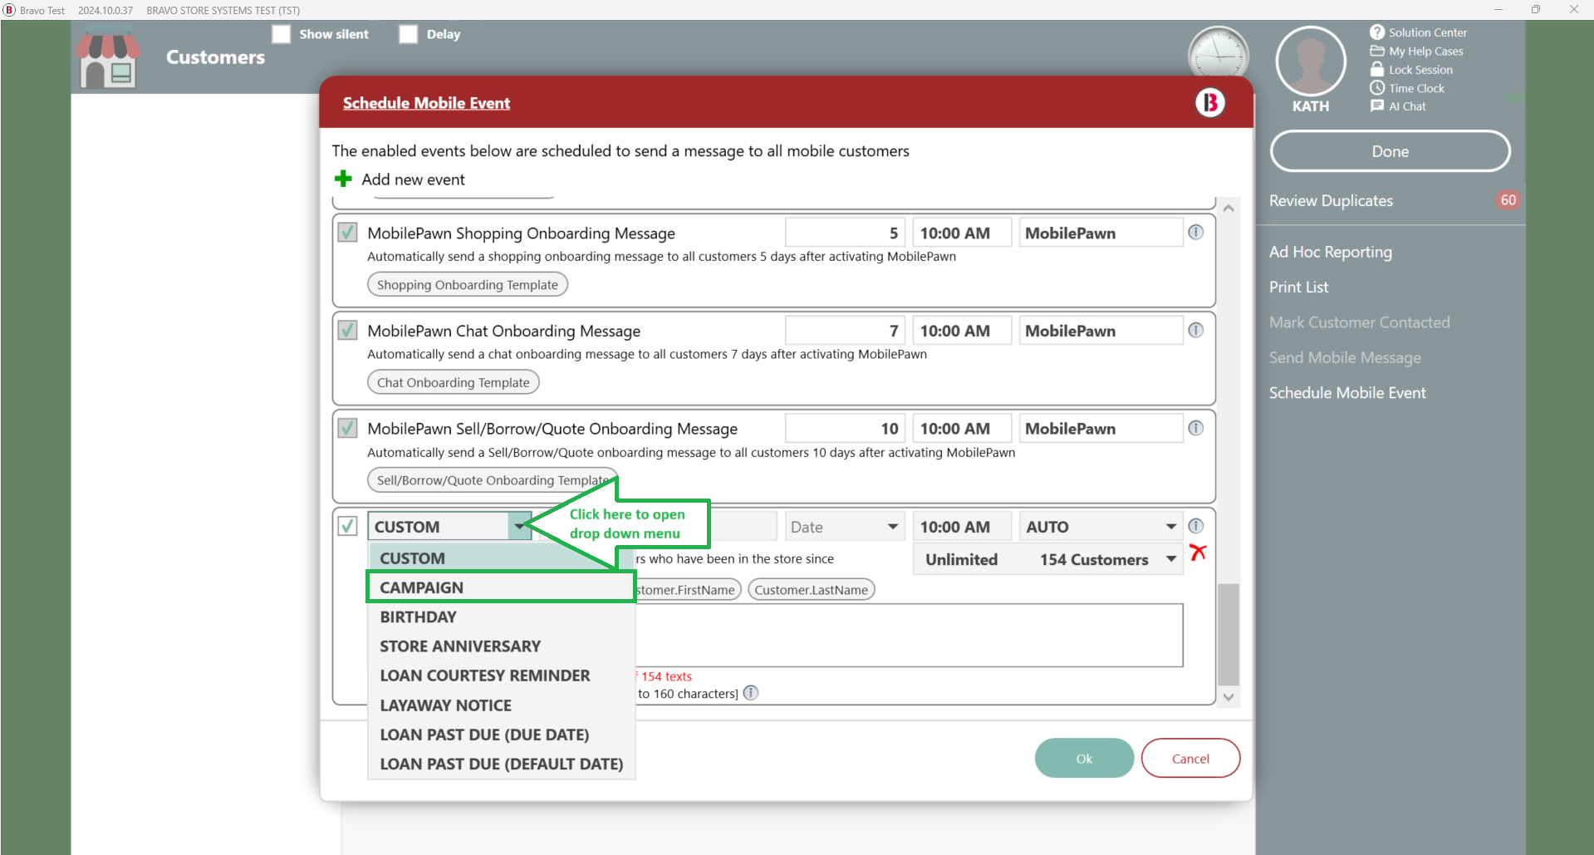Click the My Help Cases folder icon
This screenshot has height=855, width=1594.
click(x=1377, y=51)
